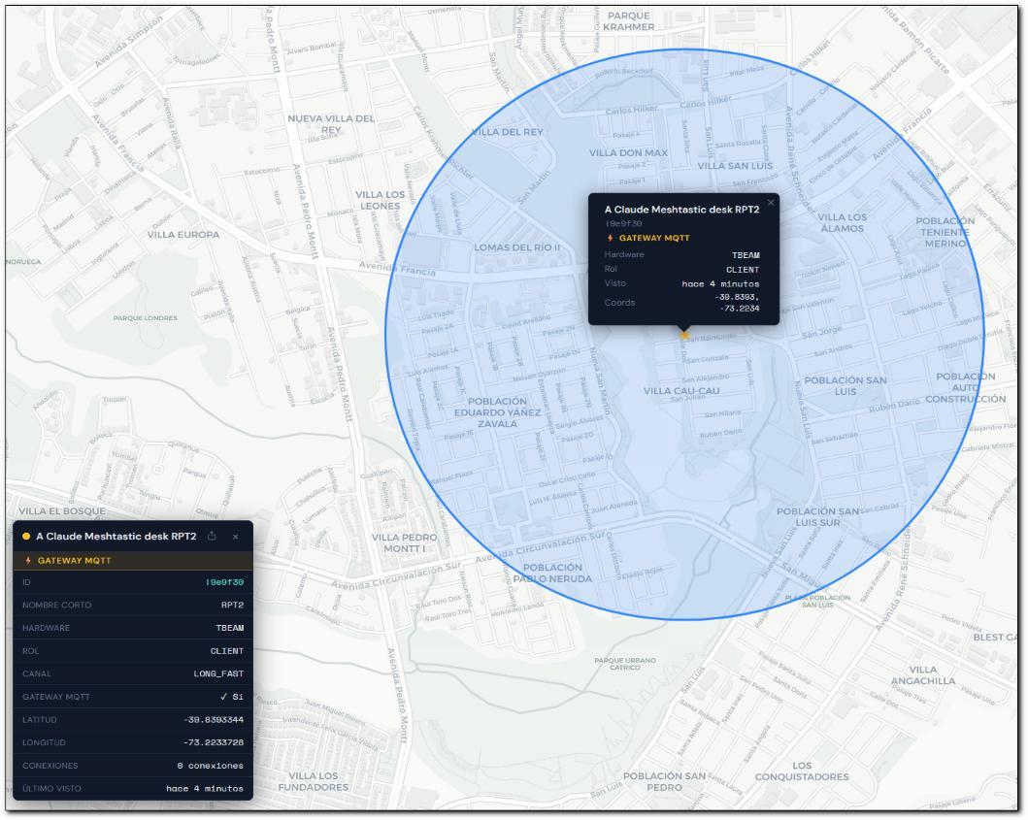Close the RPT2 node details panel
The height and width of the screenshot is (820, 1028).
[x=235, y=537]
